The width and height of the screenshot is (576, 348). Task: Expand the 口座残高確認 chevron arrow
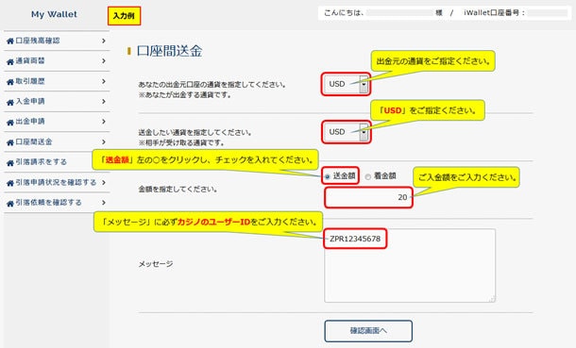[104, 41]
